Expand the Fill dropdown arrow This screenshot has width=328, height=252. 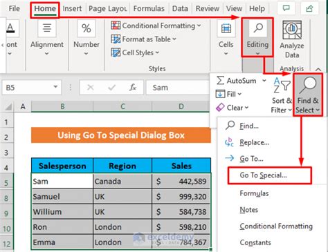tap(239, 94)
